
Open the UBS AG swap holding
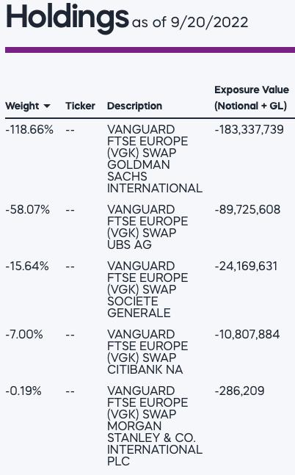point(147,227)
